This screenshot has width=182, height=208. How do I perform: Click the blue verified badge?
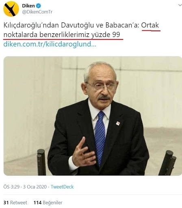pyautogui.click(x=39, y=6)
